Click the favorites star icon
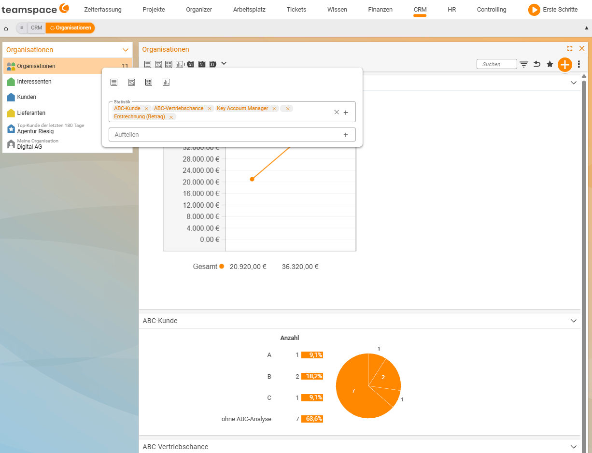 coord(550,64)
